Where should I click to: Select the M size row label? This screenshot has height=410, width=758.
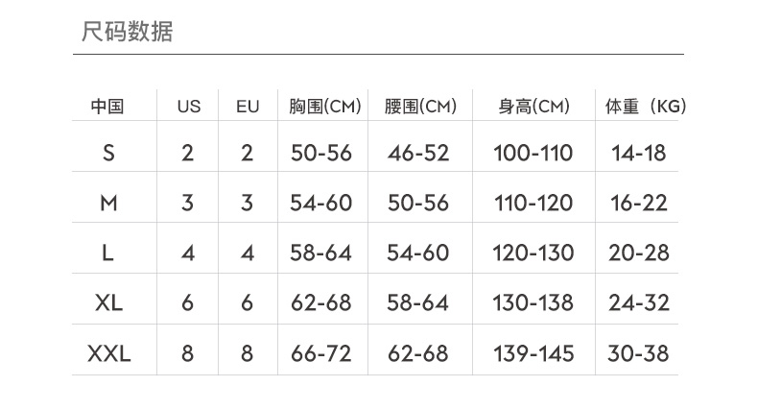tap(108, 203)
